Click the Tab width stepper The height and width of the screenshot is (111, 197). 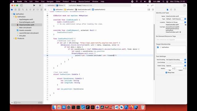(x=175, y=68)
